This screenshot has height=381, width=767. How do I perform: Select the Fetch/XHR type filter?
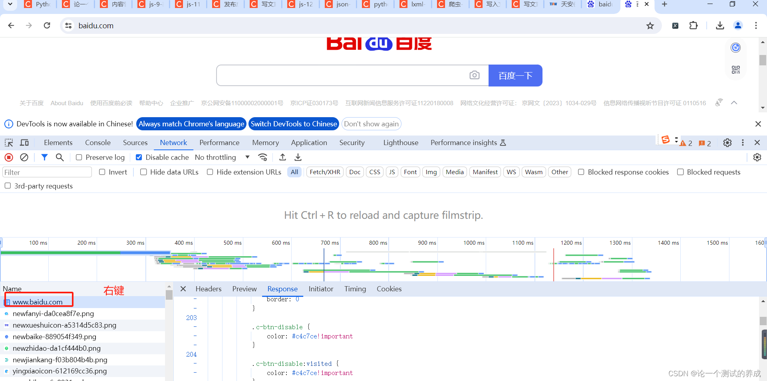(x=325, y=172)
